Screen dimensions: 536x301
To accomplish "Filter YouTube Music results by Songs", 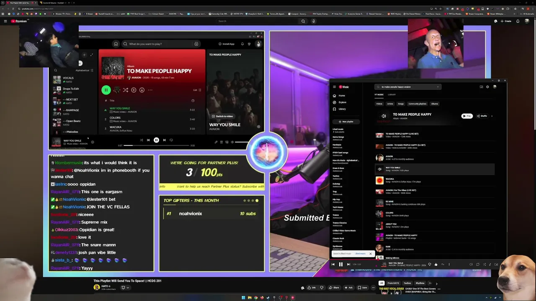I will [x=401, y=104].
